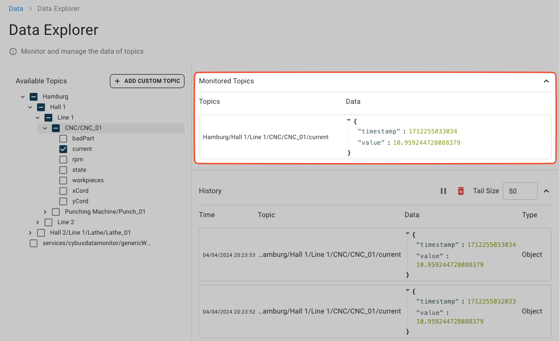Collapse the Hamburg tree node
Screen dimensions: 559x341
[x=23, y=96]
